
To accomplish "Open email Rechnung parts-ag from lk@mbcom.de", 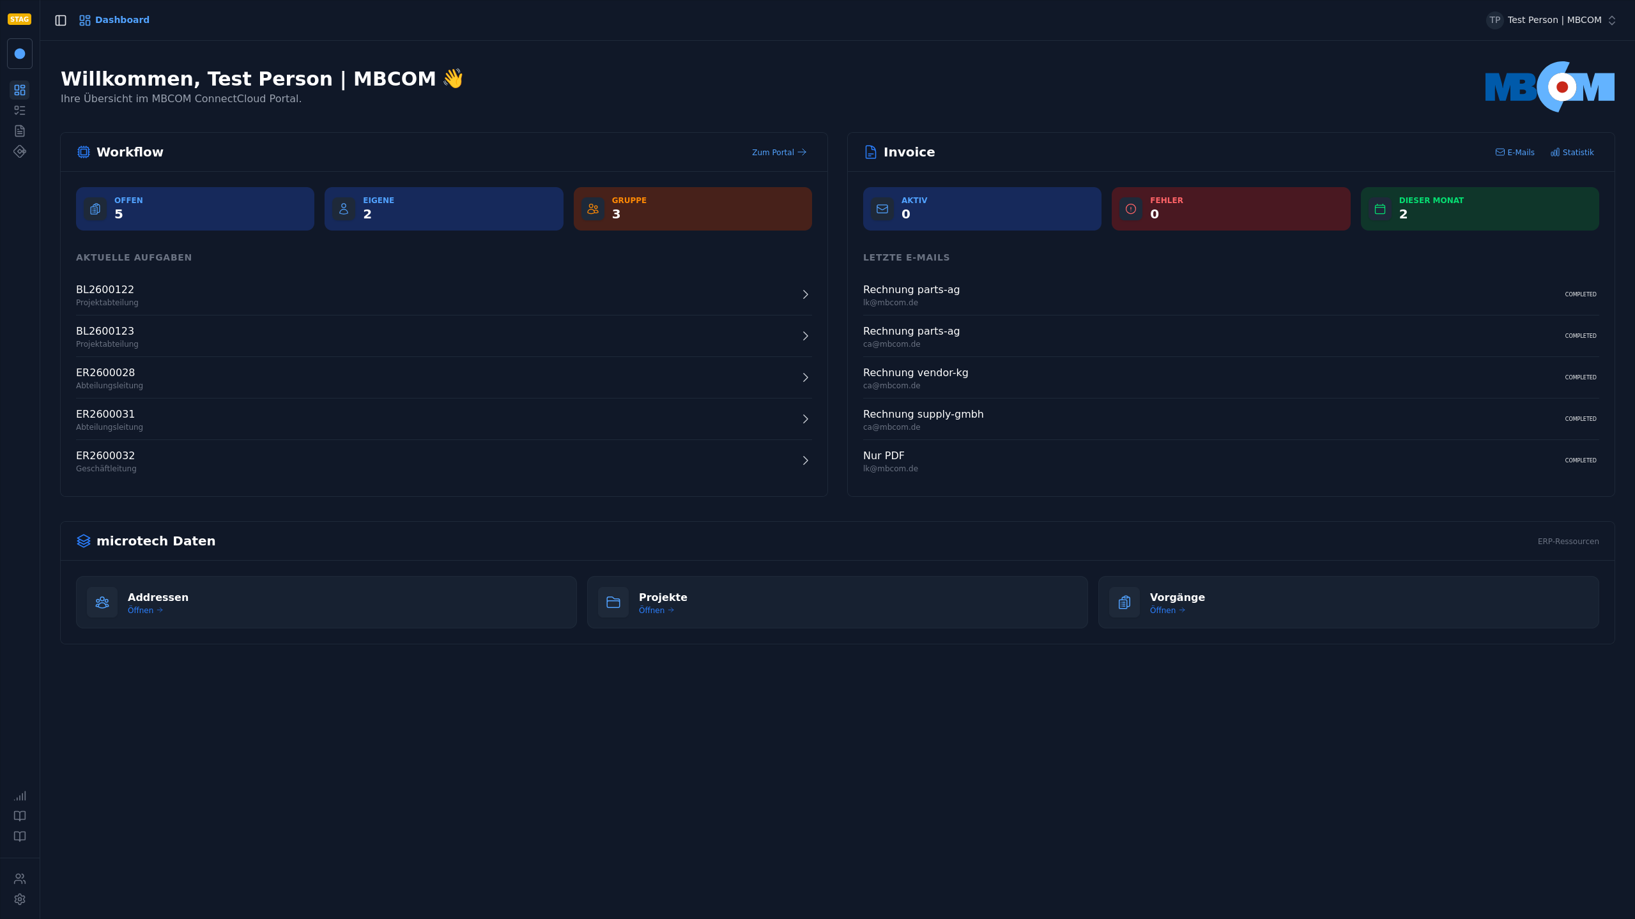I will [1231, 294].
